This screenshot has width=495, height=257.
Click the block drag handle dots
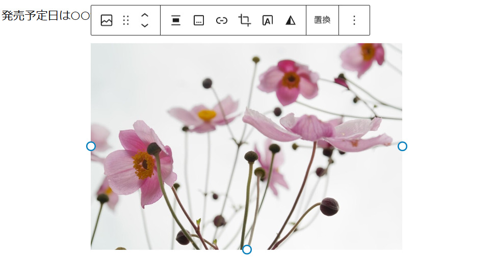click(x=126, y=20)
